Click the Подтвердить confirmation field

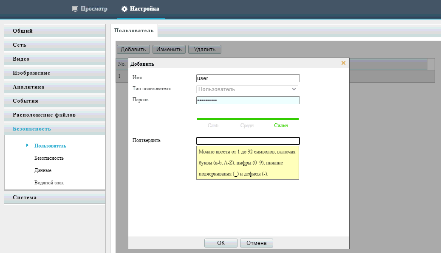248,141
